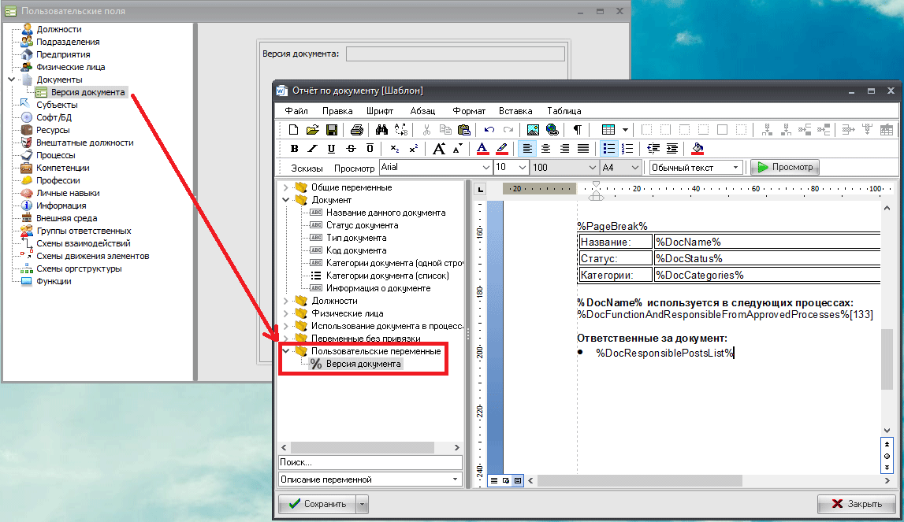Click the Undo arrow icon

click(489, 130)
